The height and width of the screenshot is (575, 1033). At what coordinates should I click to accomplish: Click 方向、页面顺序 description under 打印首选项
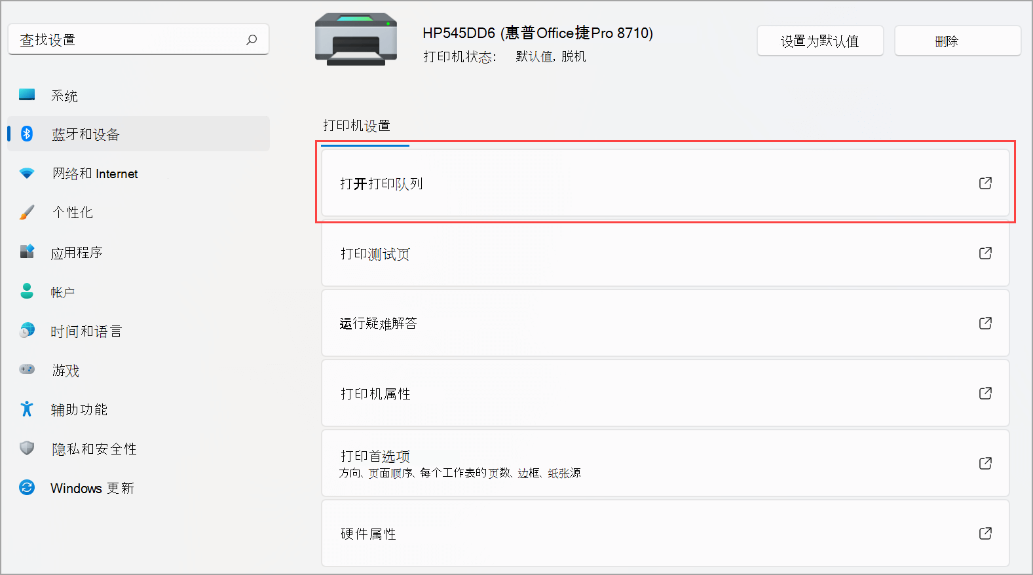pos(460,473)
